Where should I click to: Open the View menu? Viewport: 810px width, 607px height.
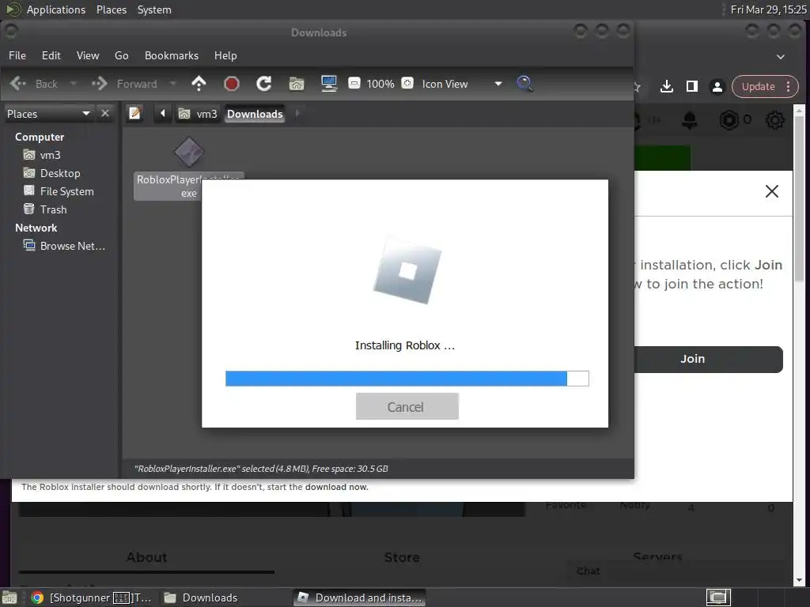(88, 55)
